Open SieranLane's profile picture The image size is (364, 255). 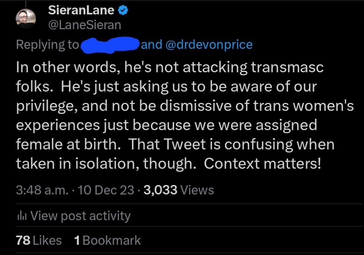[x=26, y=18]
